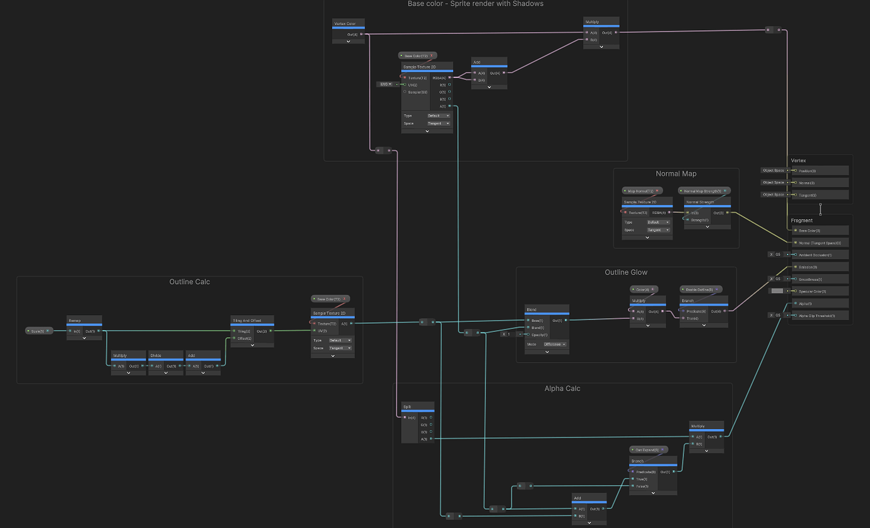The height and width of the screenshot is (528, 870).
Task: Click Tiling And Offset Out(2) port
Action: (271, 331)
